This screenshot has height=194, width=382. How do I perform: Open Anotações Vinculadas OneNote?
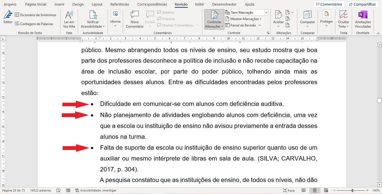tap(363, 19)
